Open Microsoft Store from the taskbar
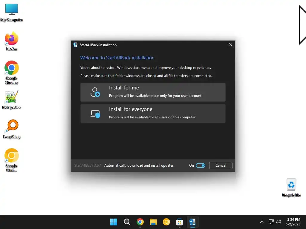The width and height of the screenshot is (306, 229). pyautogui.click(x=179, y=222)
